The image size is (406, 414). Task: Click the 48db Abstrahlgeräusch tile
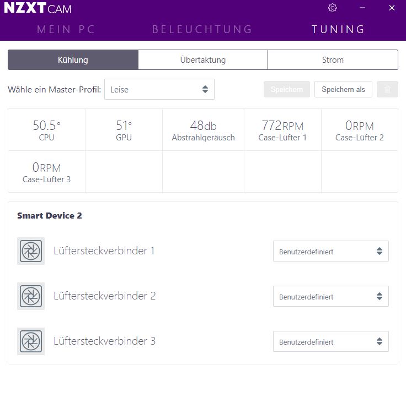pyautogui.click(x=203, y=129)
